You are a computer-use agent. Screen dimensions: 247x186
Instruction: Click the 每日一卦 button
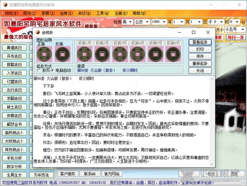coord(236,37)
